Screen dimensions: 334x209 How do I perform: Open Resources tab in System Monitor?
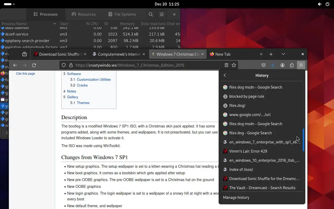pyautogui.click(x=83, y=14)
